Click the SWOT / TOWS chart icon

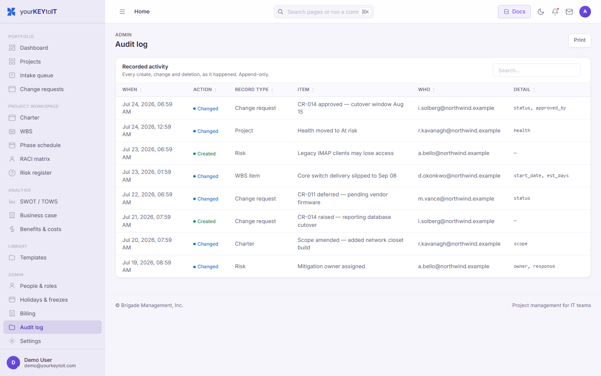(x=12, y=201)
